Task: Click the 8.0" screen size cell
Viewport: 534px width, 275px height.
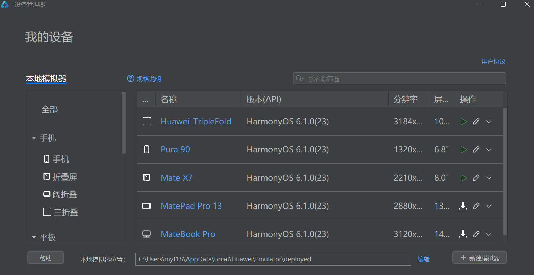Action: 441,178
